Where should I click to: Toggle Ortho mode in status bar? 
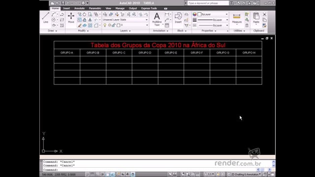click(97, 174)
